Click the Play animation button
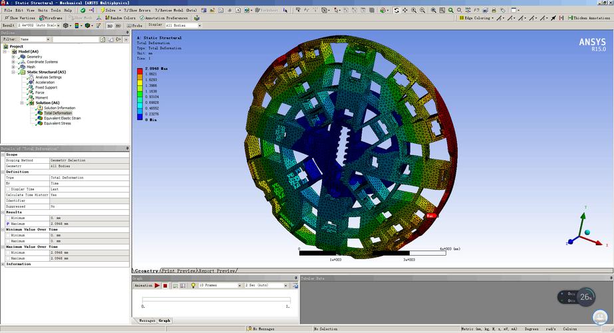Image resolution: width=614 pixels, height=333 pixels. coord(157,286)
